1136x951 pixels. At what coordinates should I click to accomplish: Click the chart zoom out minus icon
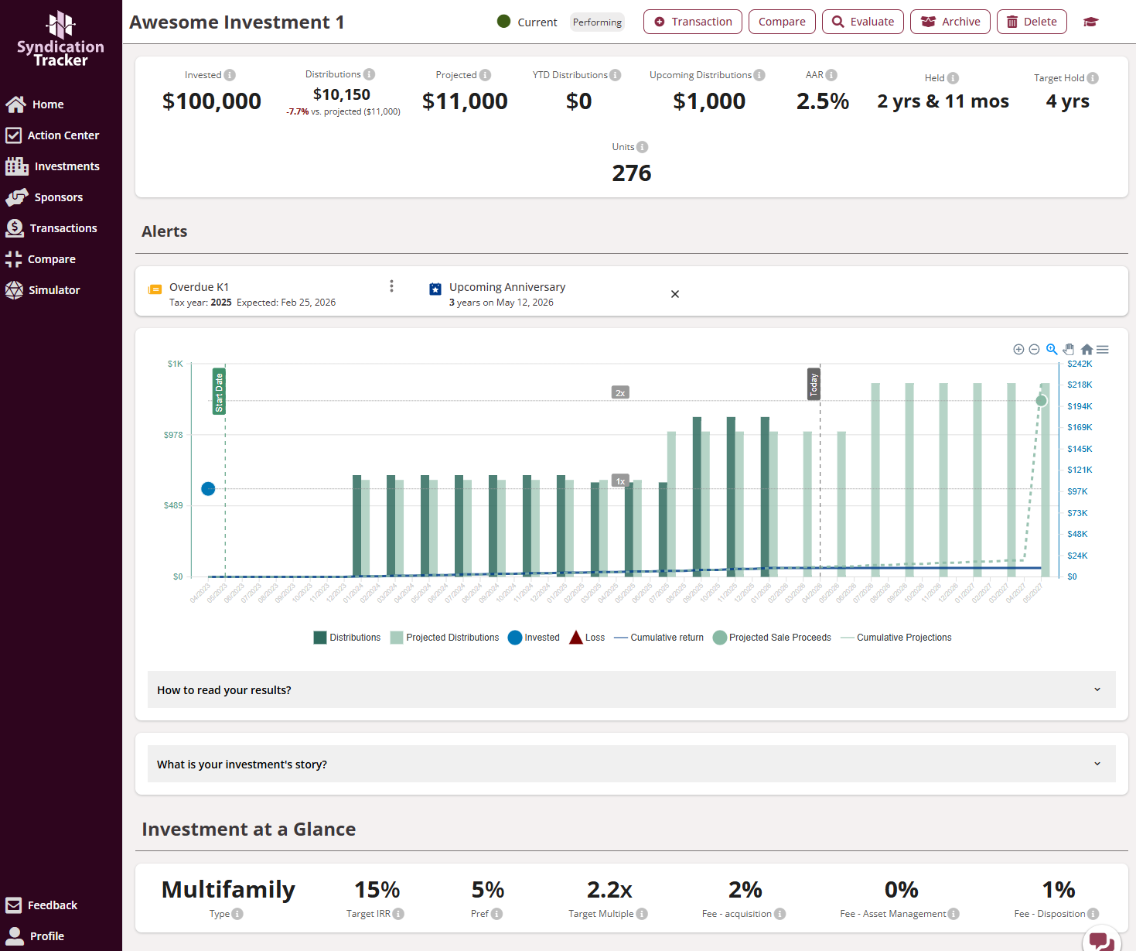(1034, 350)
